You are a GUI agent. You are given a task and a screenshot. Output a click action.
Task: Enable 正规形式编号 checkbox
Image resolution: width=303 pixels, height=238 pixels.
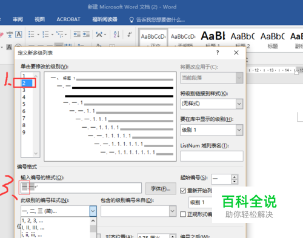[x=183, y=214]
